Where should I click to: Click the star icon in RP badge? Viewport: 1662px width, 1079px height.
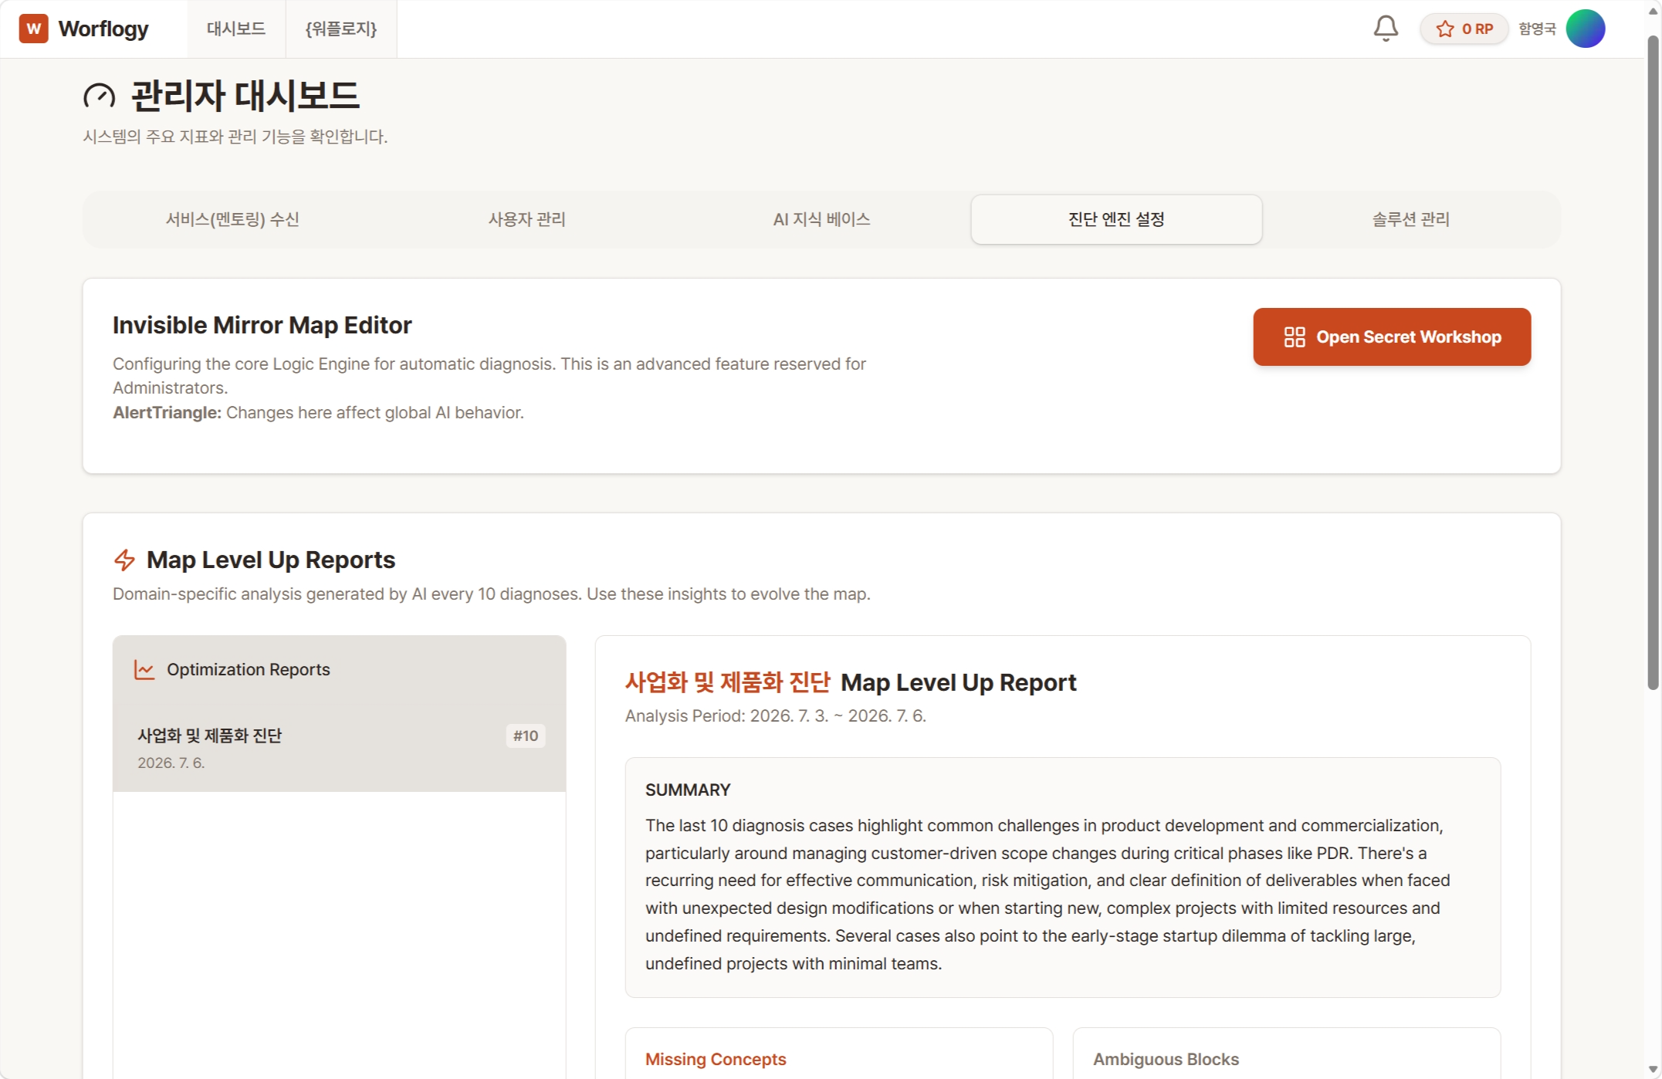1444,29
